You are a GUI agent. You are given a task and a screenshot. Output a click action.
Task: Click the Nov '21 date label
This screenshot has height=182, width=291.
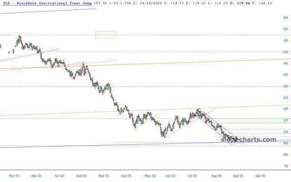[x=14, y=176]
